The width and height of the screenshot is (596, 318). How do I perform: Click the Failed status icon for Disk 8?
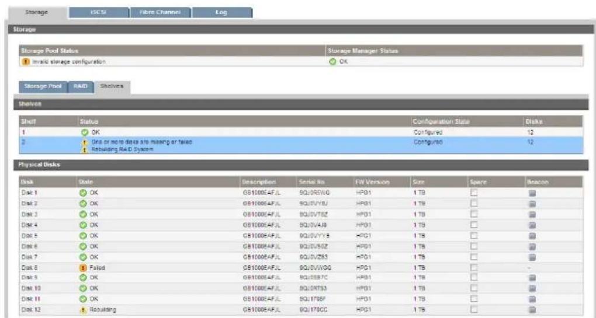[84, 268]
